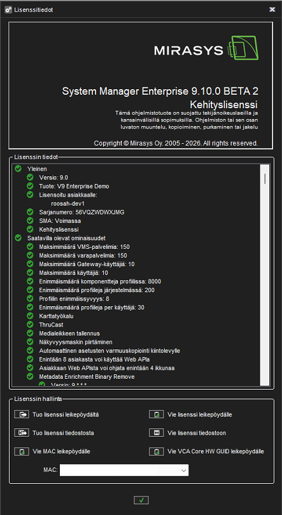The height and width of the screenshot is (515, 282).
Task: Click the license details list scrollbar thumb
Action: 265,179
